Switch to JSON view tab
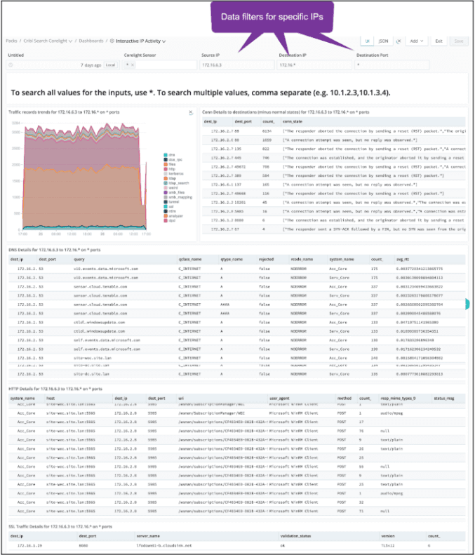This screenshot has height=555, width=475. click(383, 41)
